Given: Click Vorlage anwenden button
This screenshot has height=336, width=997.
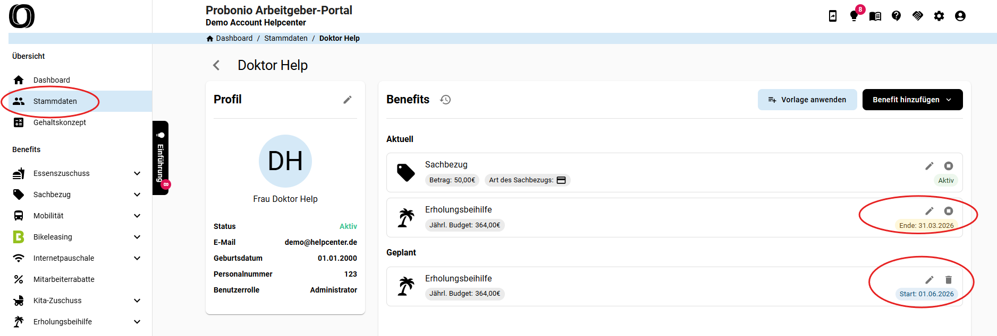Looking at the screenshot, I should [807, 100].
